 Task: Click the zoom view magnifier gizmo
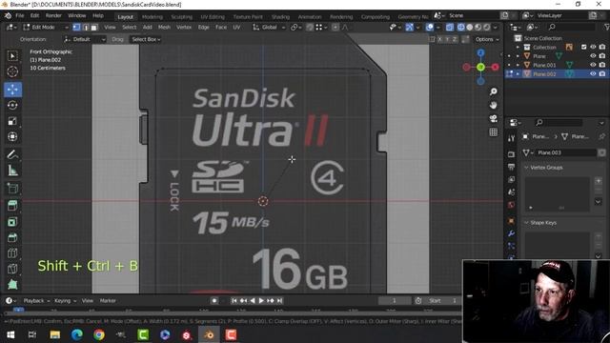coord(494,91)
